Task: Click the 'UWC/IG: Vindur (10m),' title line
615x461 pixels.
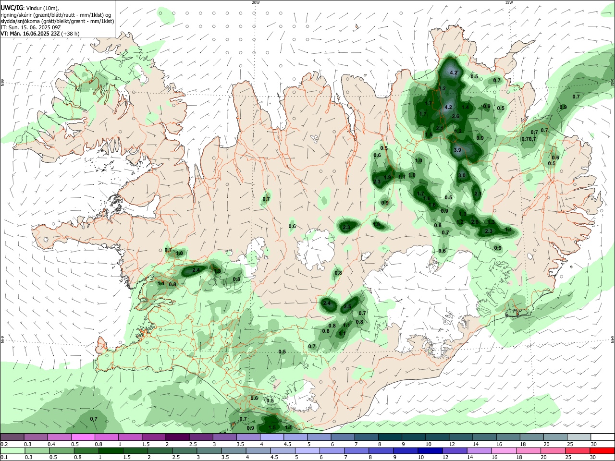Action: 30,8
